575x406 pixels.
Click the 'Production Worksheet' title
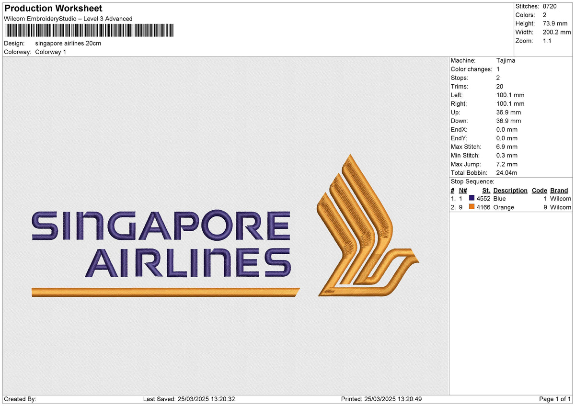[53, 8]
